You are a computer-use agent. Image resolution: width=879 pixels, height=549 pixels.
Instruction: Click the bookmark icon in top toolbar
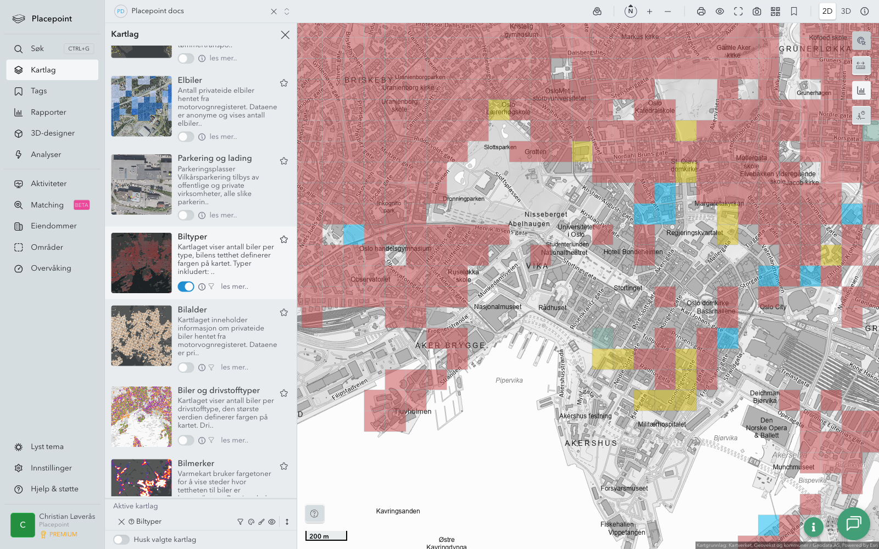pyautogui.click(x=794, y=12)
